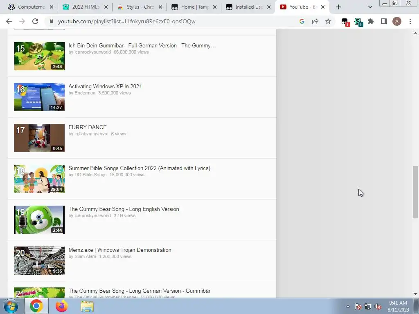Open the clock showing 9:41 AM
419x314 pixels.
tap(398, 306)
